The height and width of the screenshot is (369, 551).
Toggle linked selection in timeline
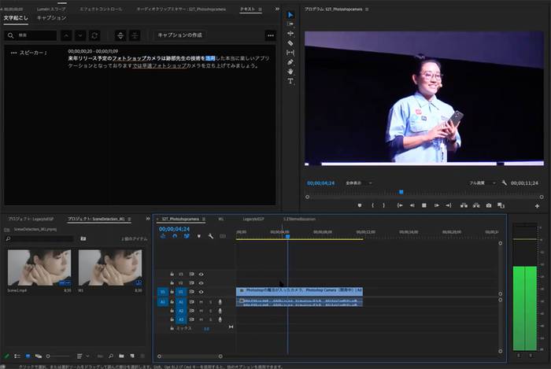(187, 236)
